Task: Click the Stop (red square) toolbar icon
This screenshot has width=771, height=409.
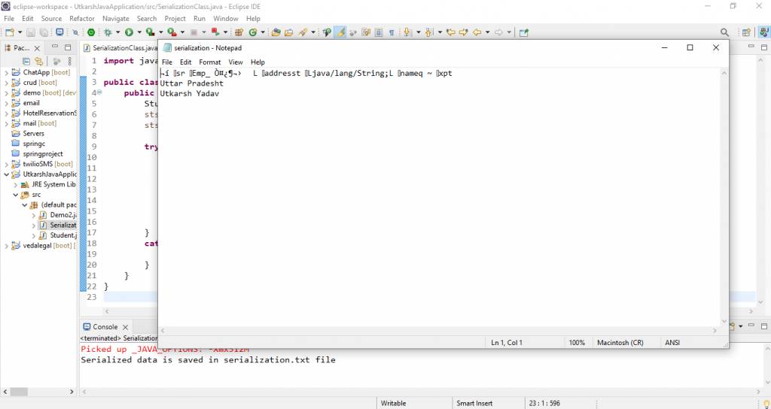Action: tap(194, 32)
